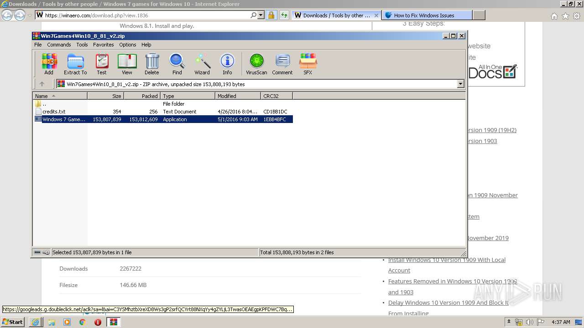The width and height of the screenshot is (584, 328).
Task: Switch to 'Downloads / Tools by other' tab
Action: 337,15
